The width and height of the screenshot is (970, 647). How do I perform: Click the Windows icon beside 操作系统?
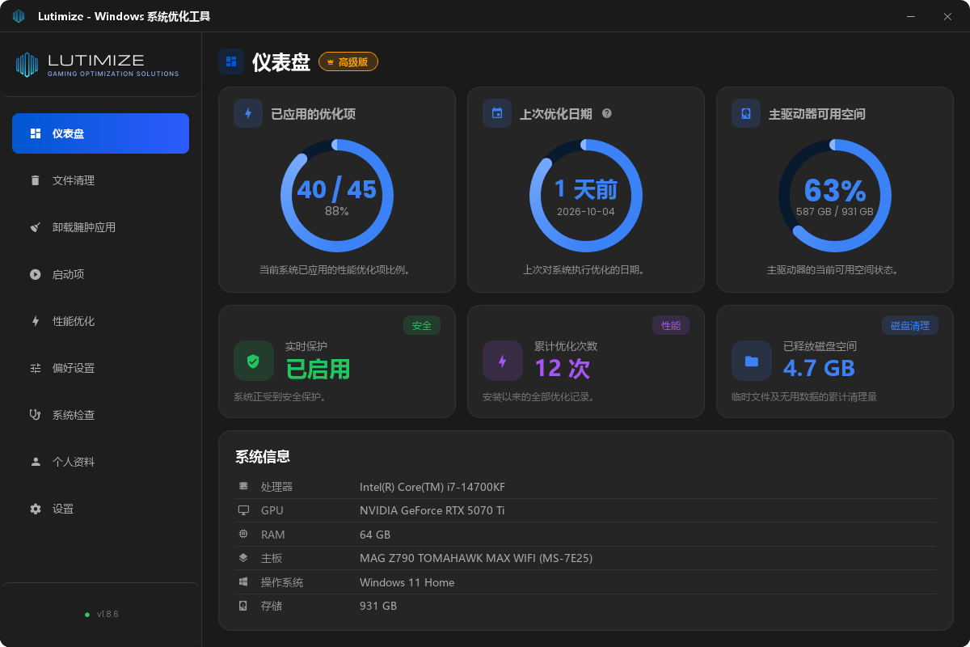[x=243, y=582]
